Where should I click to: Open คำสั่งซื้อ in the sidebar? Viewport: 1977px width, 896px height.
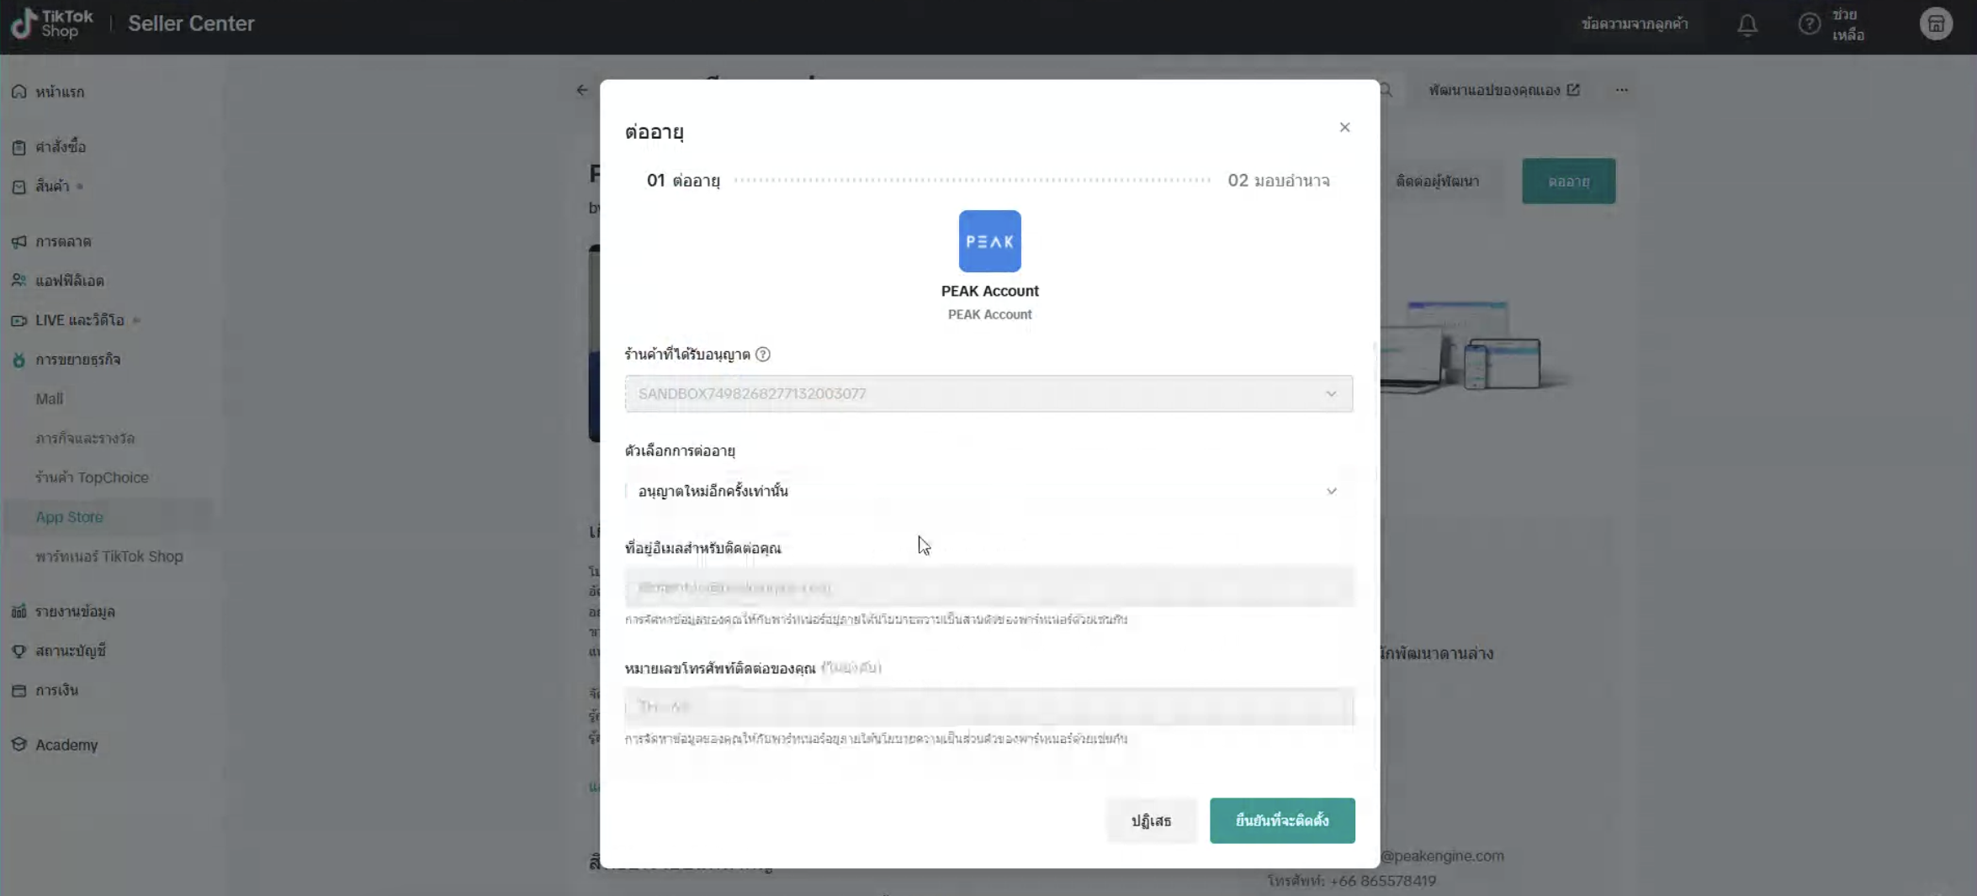tap(61, 147)
